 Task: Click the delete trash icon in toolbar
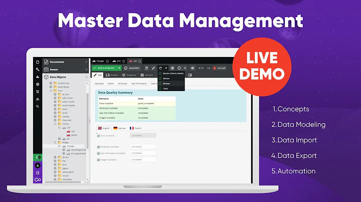tap(146, 68)
